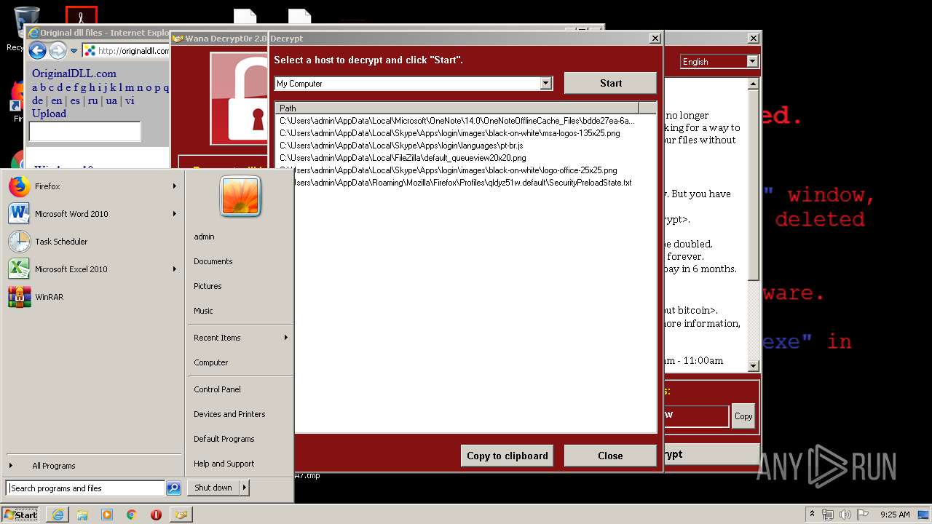932x524 pixels.
Task: Click the Internet Explorer back button
Action: point(37,50)
